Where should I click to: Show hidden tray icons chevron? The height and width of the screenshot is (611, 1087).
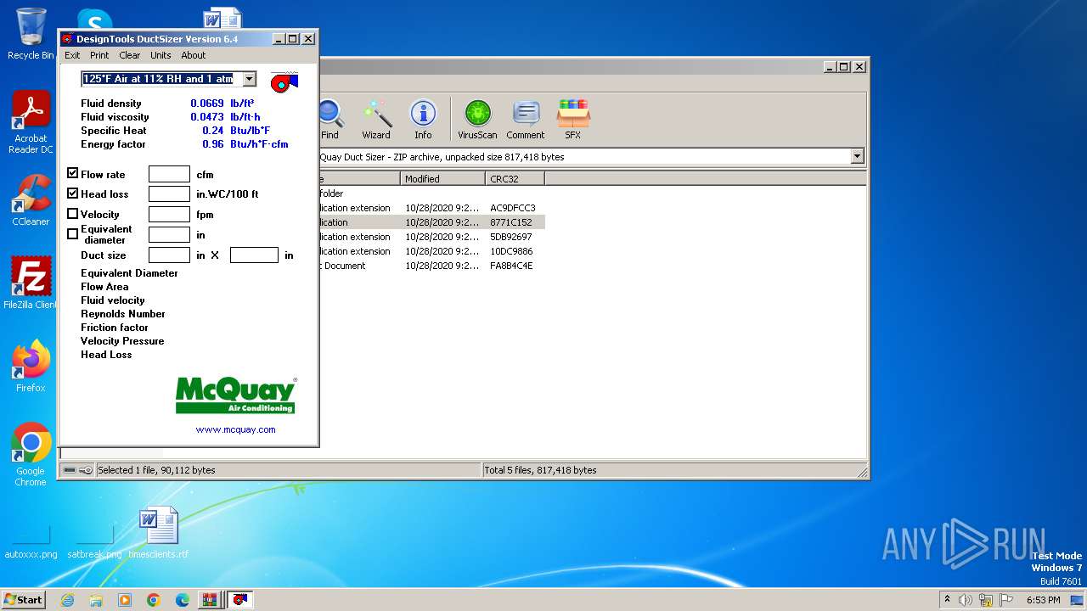pos(947,600)
